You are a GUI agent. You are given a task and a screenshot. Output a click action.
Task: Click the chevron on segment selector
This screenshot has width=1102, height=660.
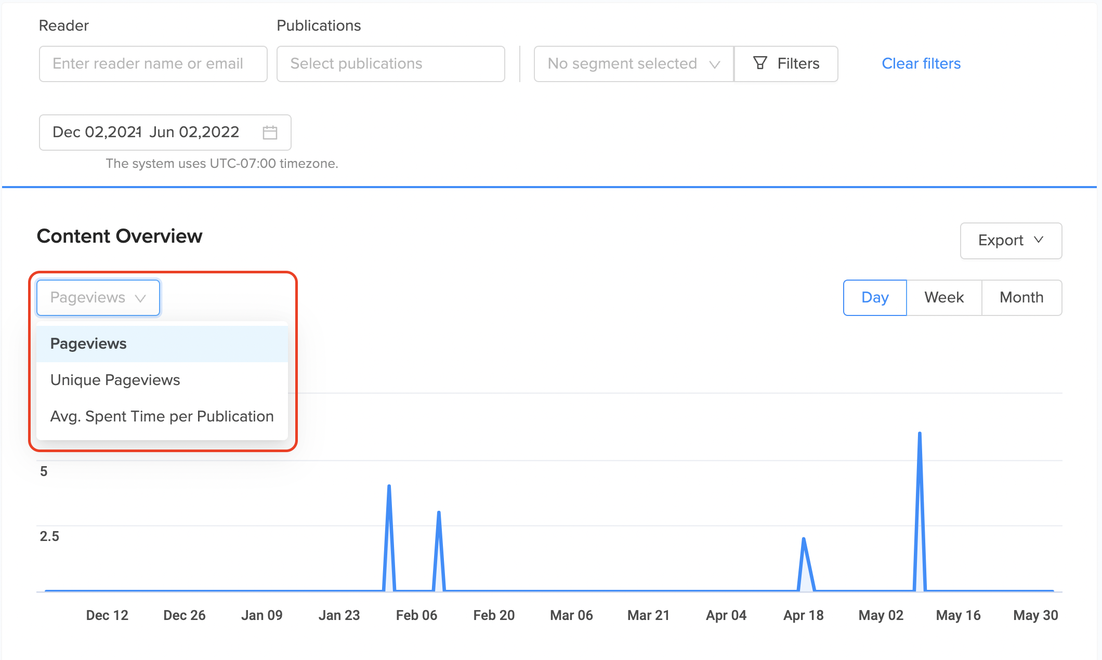(x=715, y=64)
